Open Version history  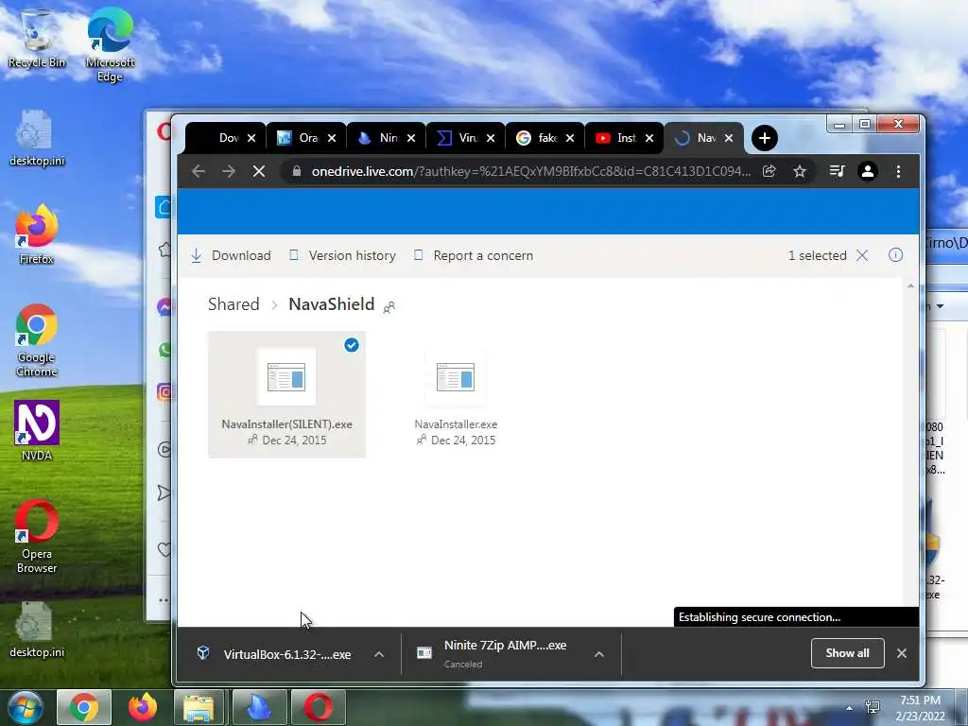(343, 255)
